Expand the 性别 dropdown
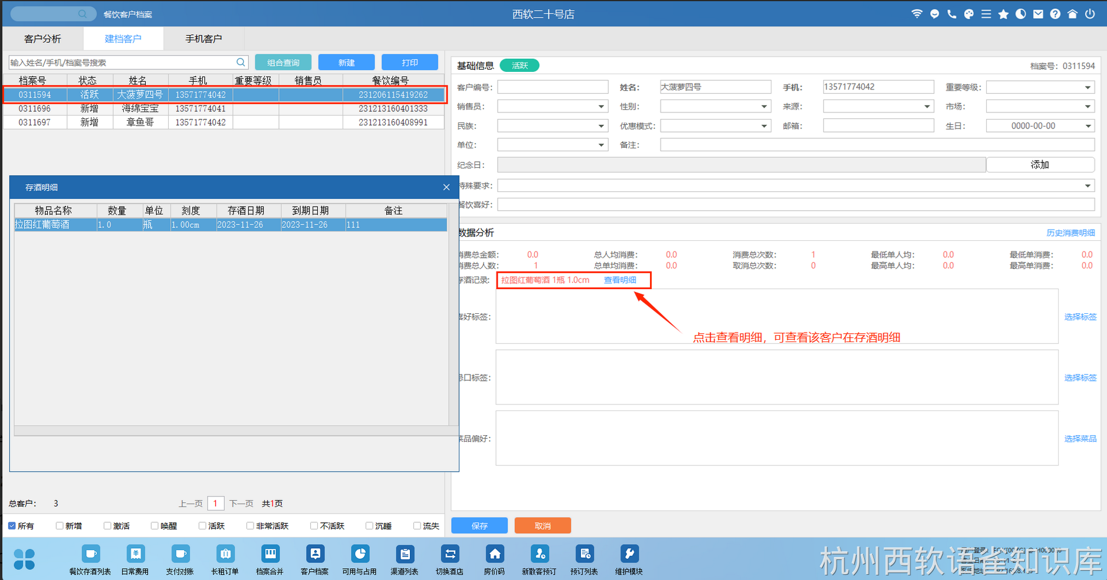 click(764, 107)
